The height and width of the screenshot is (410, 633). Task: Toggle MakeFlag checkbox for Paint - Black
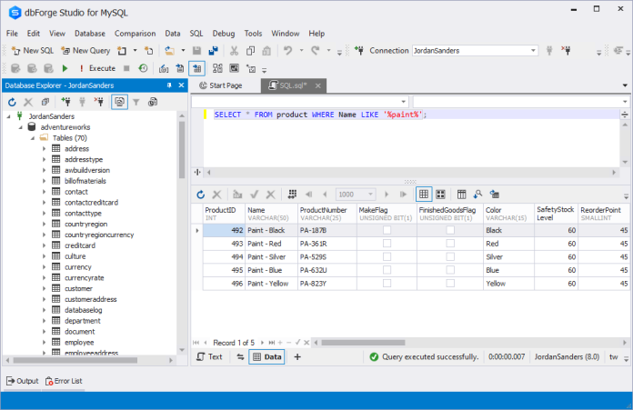tap(387, 231)
